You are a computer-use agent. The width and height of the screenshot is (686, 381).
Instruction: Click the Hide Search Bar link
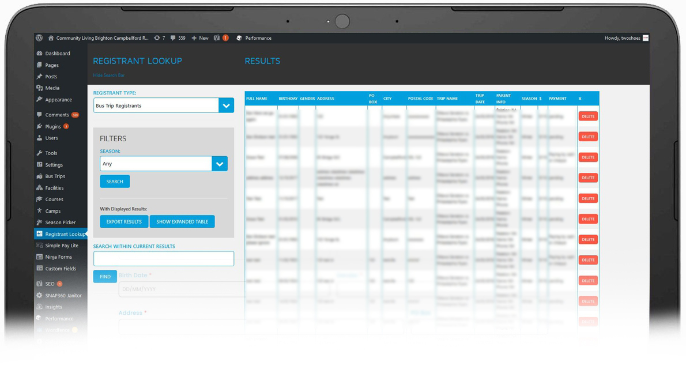(x=108, y=76)
